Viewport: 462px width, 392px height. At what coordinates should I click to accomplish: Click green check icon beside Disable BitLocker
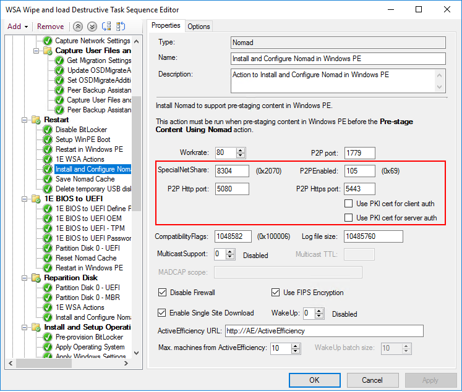pos(48,130)
